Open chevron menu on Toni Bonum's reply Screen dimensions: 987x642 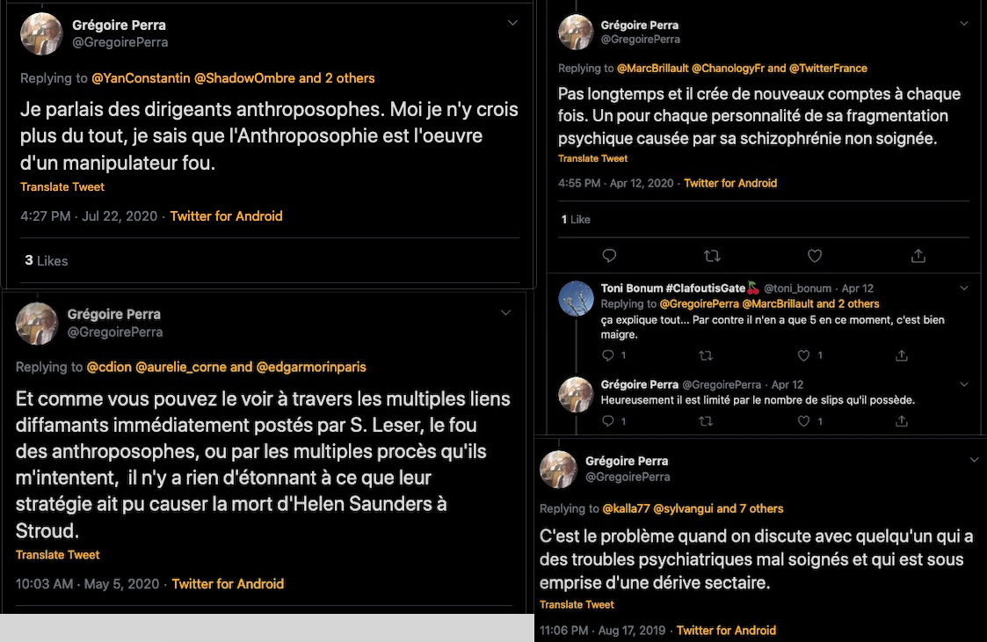click(x=964, y=288)
